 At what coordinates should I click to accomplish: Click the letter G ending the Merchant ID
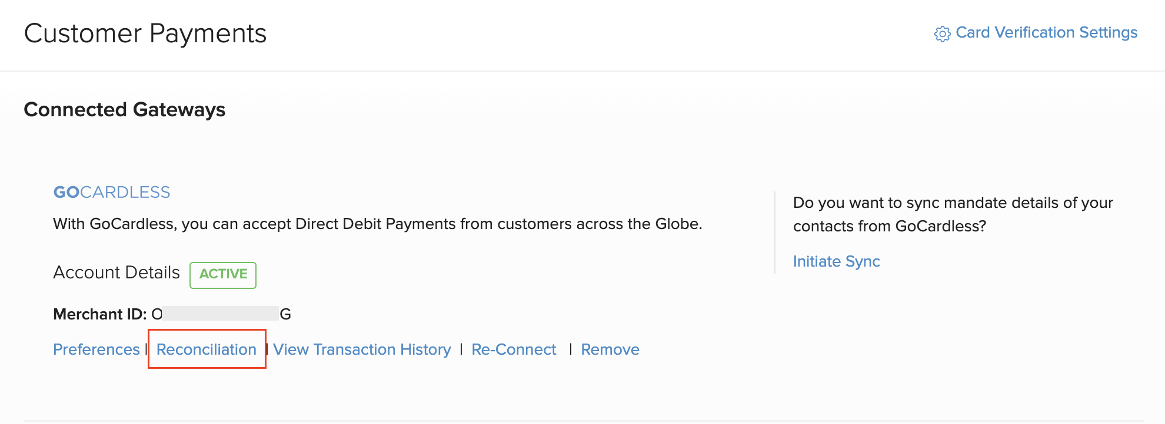(285, 314)
